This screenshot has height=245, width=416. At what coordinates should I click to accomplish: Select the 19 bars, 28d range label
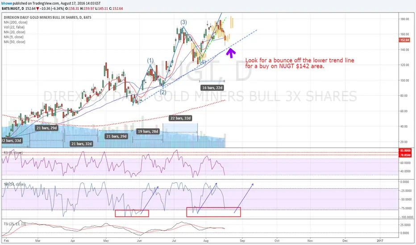tap(148, 131)
